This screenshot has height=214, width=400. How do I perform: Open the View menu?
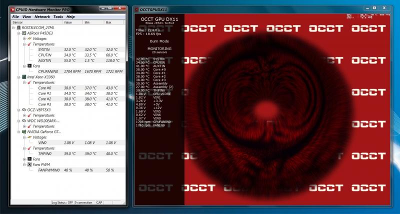click(x=26, y=17)
